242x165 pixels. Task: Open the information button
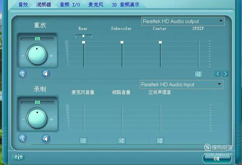(x=19, y=157)
